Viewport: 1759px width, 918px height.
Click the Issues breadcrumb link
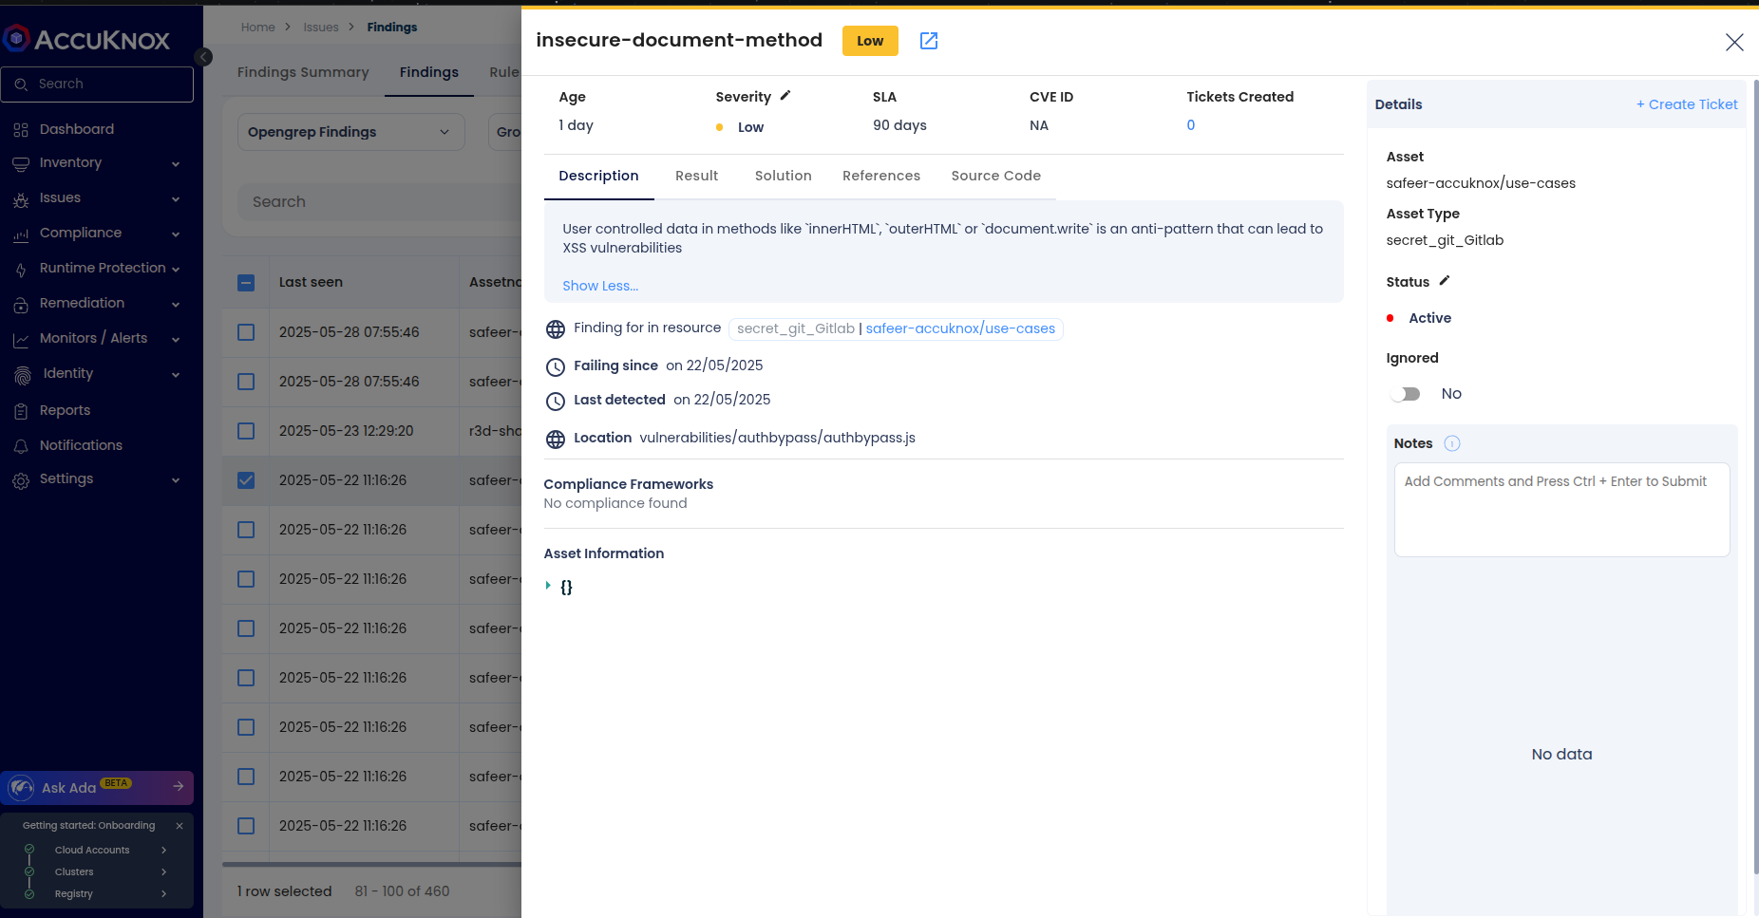pos(321,28)
